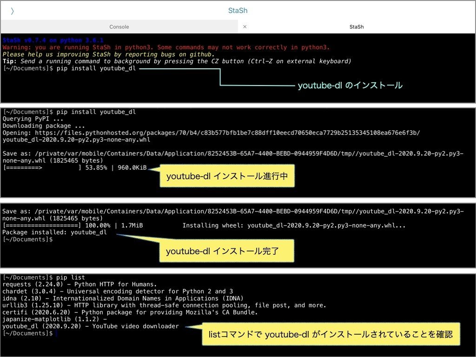Click 'Please help us improving StaSh' line

pos(108,54)
